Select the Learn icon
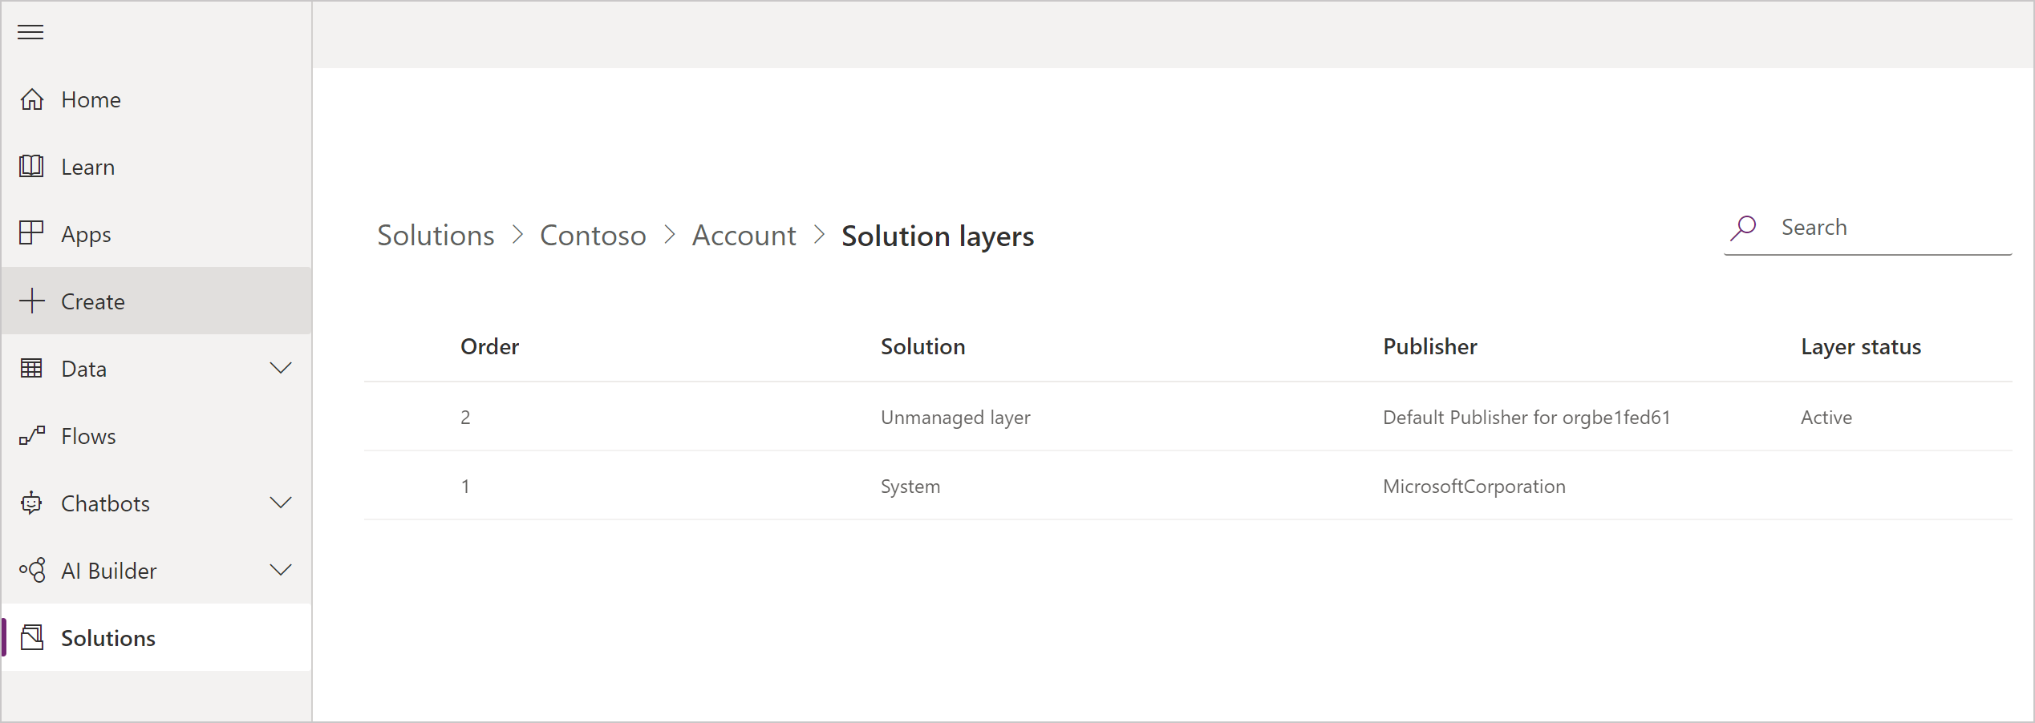Image resolution: width=2035 pixels, height=723 pixels. tap(32, 166)
